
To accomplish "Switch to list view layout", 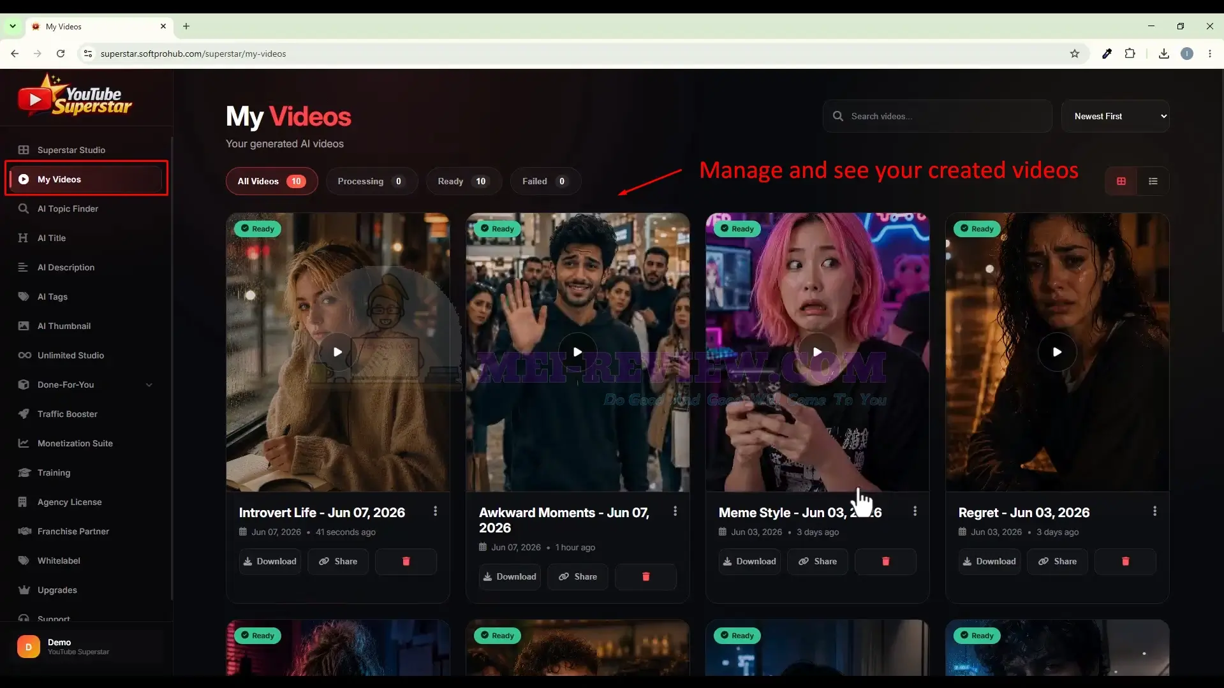I will tap(1153, 181).
